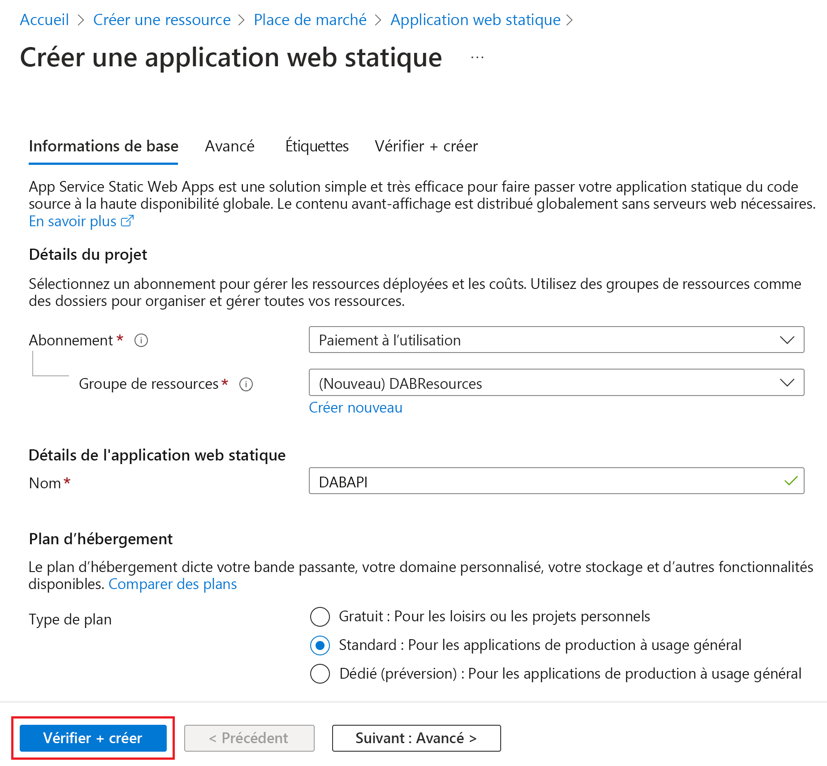The height and width of the screenshot is (766, 827).
Task: Click the Abonnement info icon
Action: (x=141, y=340)
